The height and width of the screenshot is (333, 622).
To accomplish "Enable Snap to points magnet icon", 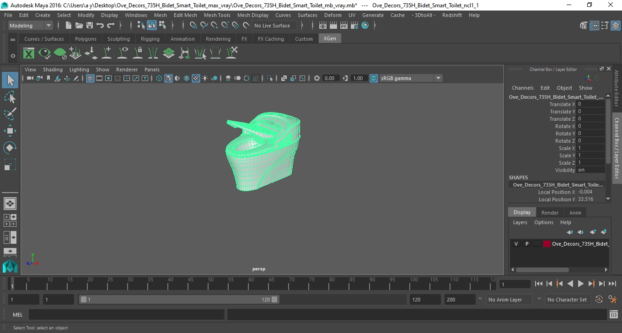I will pos(214,26).
